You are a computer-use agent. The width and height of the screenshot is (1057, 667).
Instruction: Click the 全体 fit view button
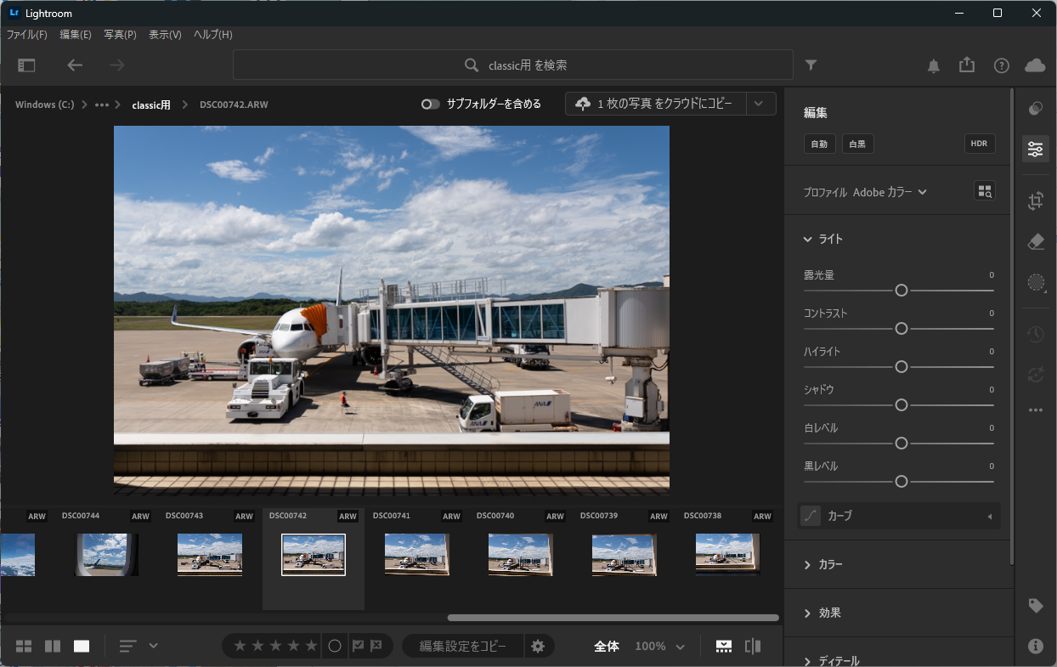(x=606, y=647)
